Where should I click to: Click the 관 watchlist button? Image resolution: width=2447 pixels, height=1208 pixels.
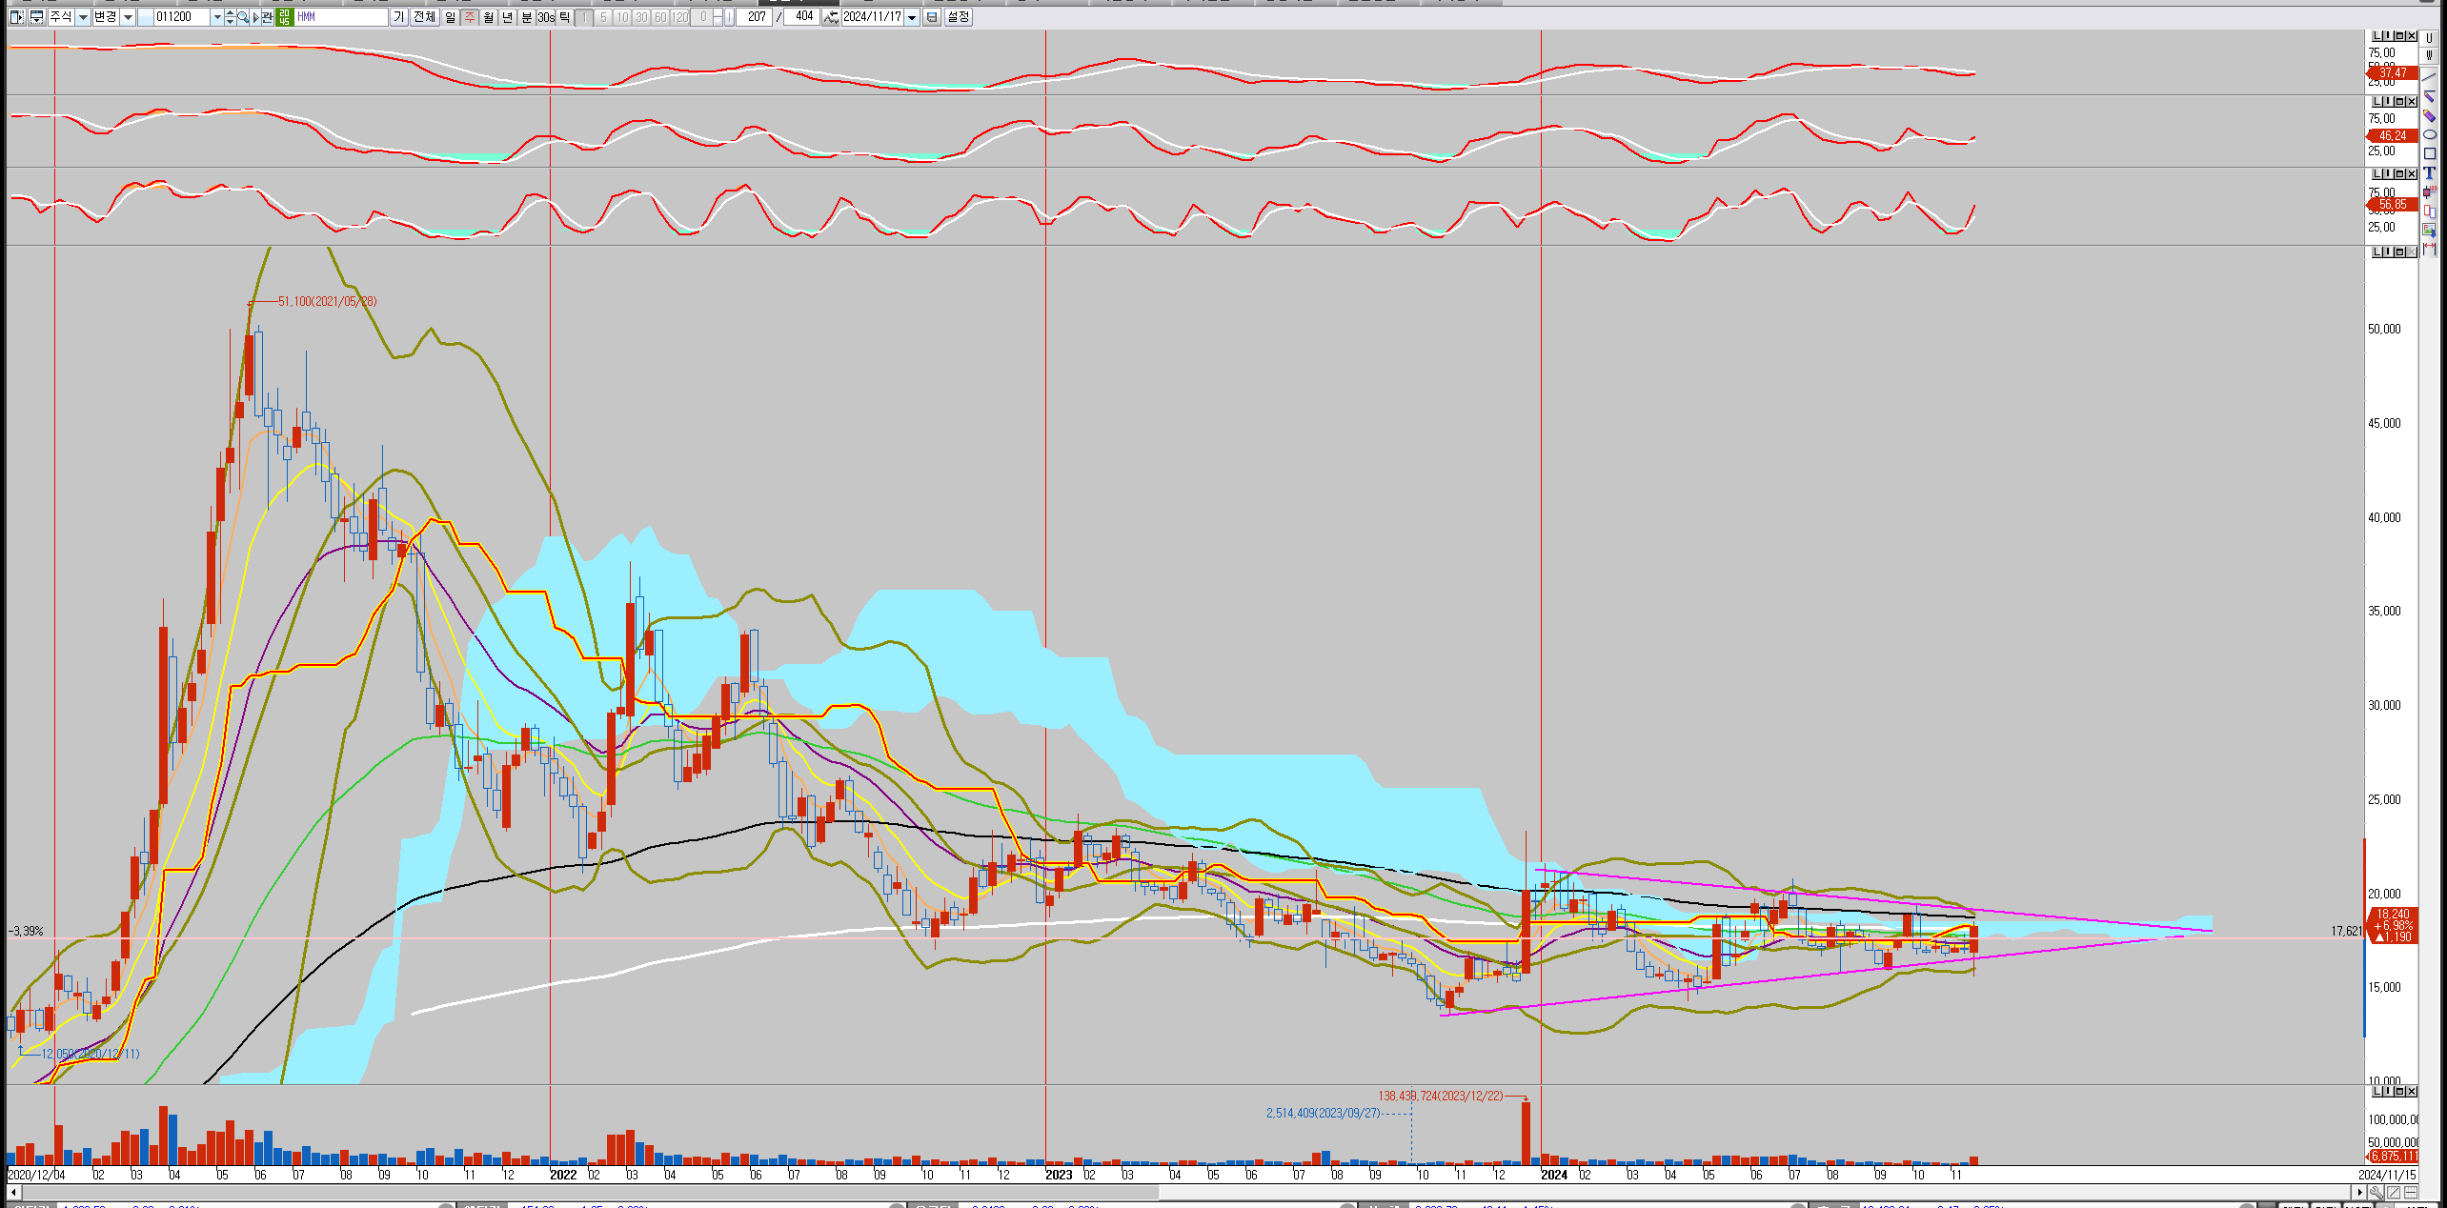tap(266, 17)
